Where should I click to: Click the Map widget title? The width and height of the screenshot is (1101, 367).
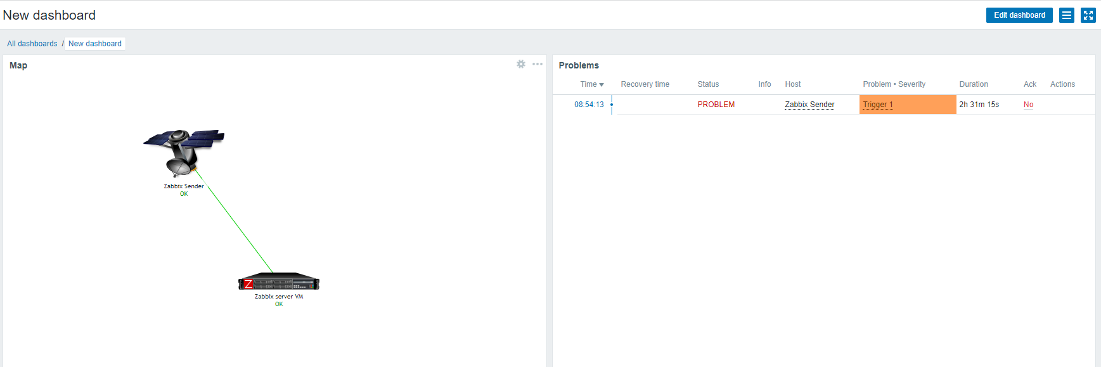(18, 65)
